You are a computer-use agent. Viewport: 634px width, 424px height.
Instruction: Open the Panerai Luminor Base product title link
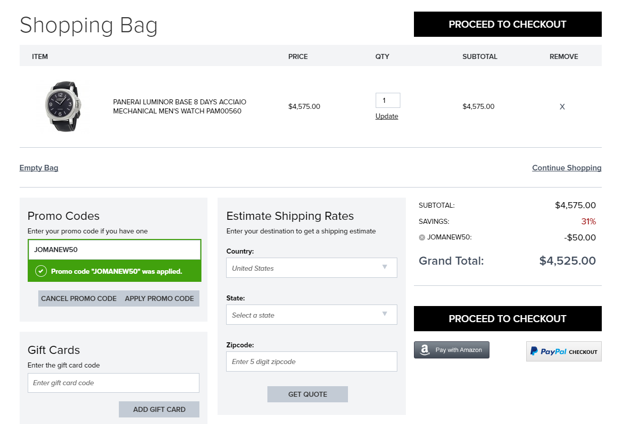point(180,106)
